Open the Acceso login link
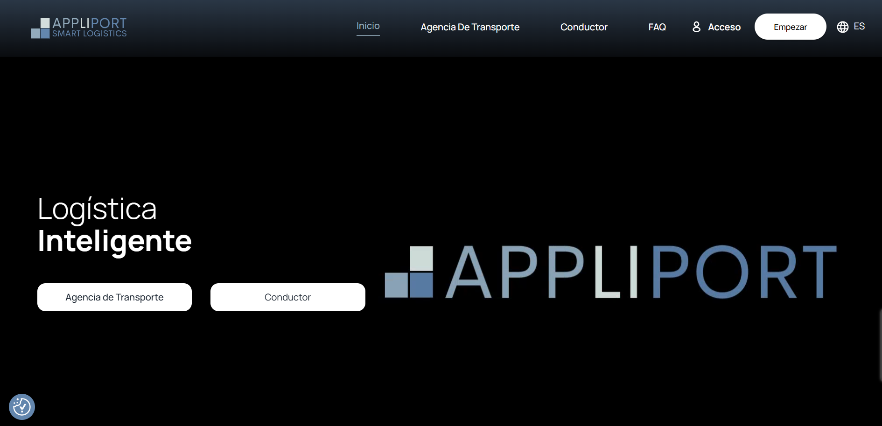This screenshot has height=426, width=882. point(724,27)
